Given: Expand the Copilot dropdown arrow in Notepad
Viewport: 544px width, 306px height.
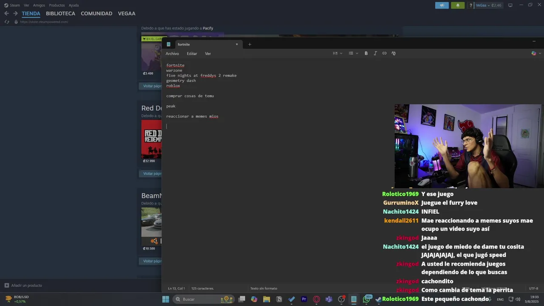Looking at the screenshot, I should (540, 53).
